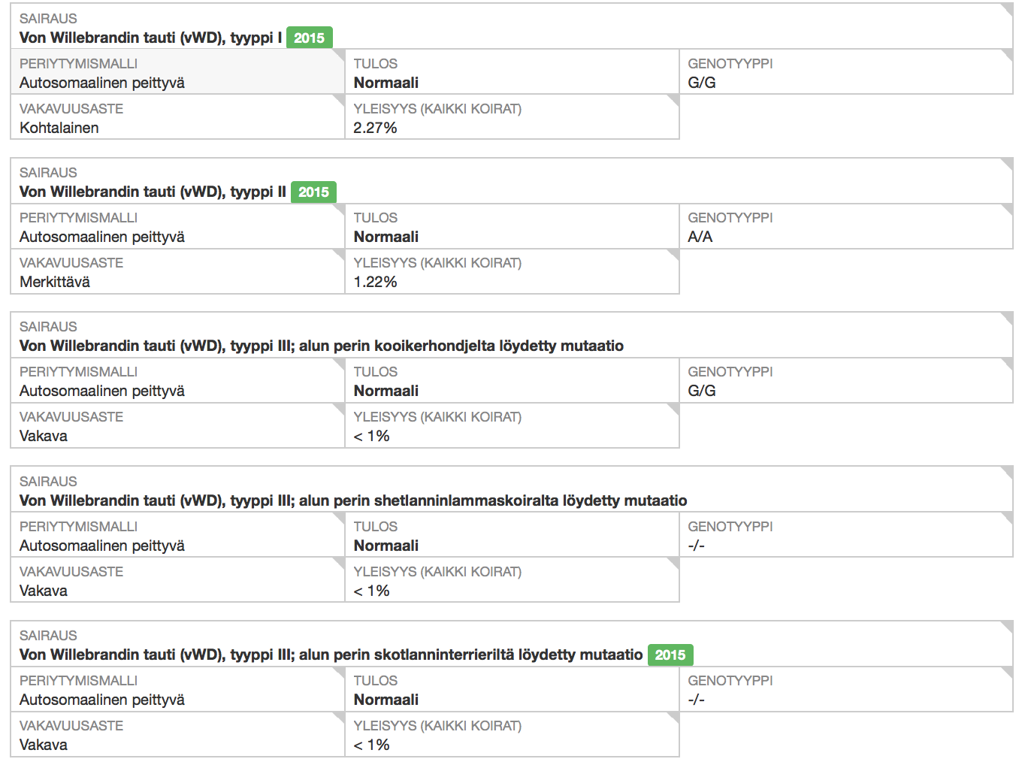This screenshot has width=1022, height=765.
Task: Expand corner triangle of kooikerhondje disease header
Action: pos(1008,317)
